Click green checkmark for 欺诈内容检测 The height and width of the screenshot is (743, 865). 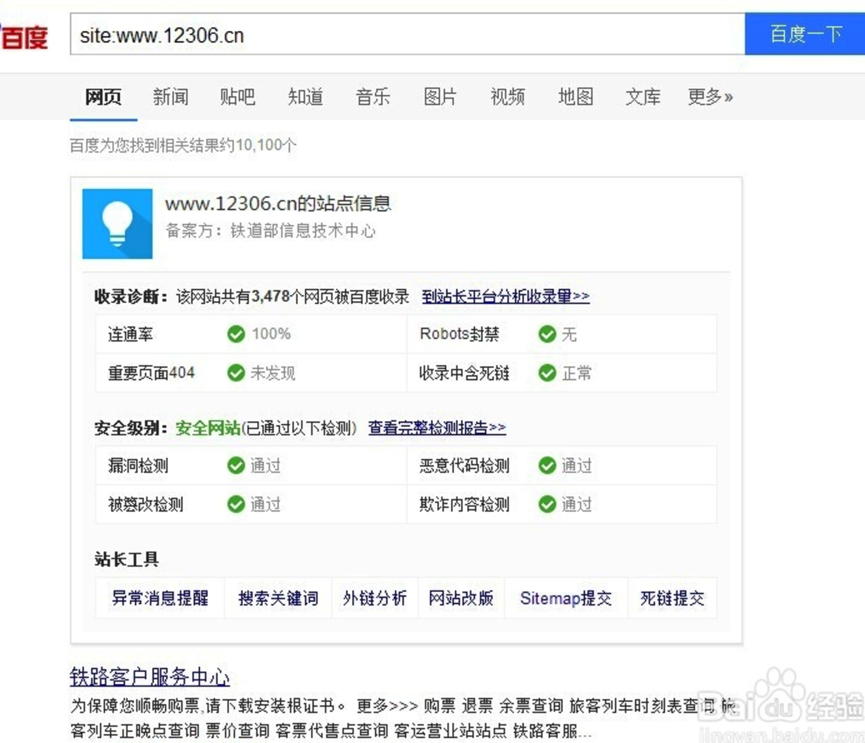(x=547, y=504)
